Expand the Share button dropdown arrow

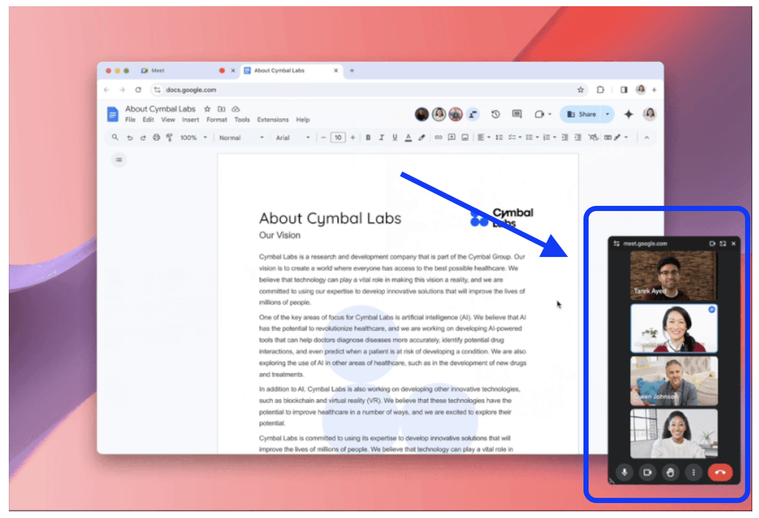608,114
